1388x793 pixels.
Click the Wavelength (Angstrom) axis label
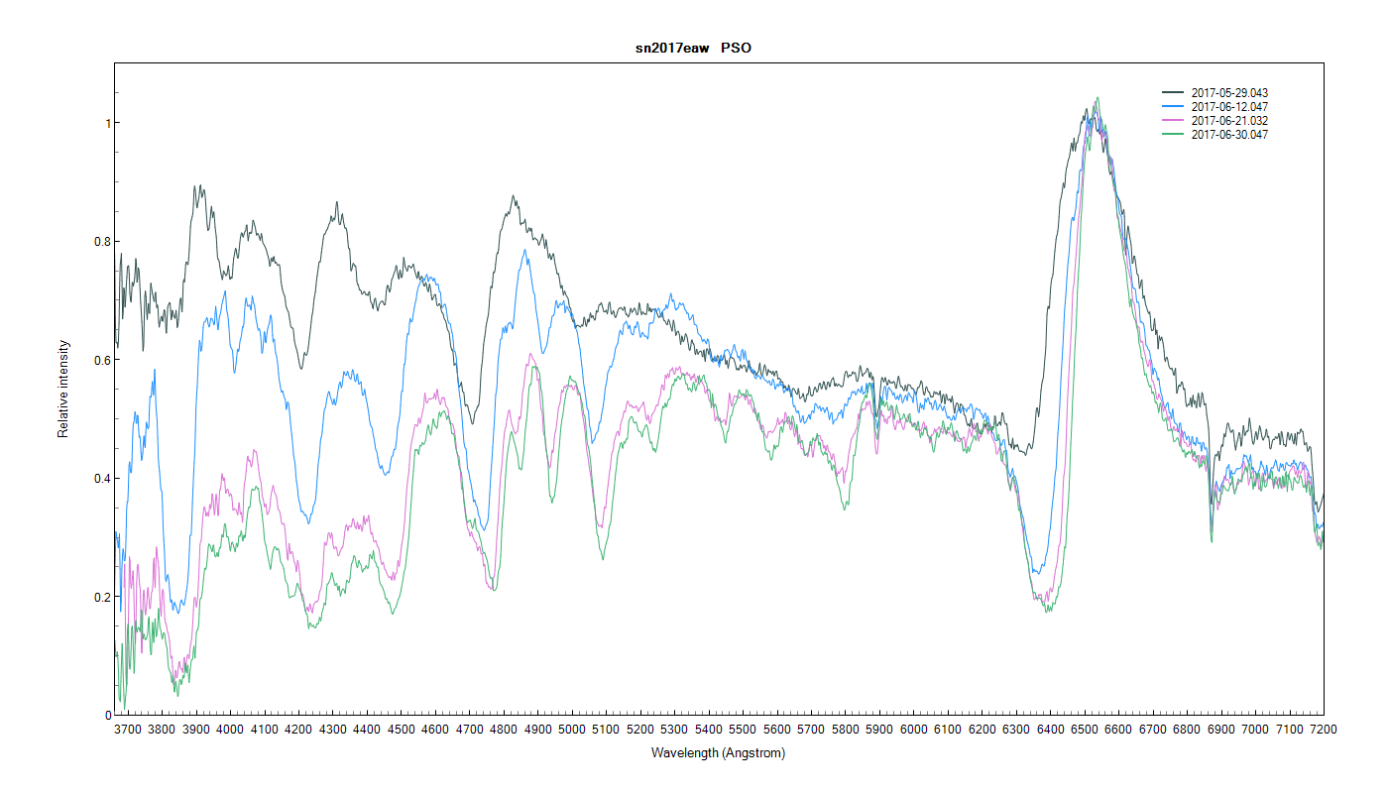point(718,753)
